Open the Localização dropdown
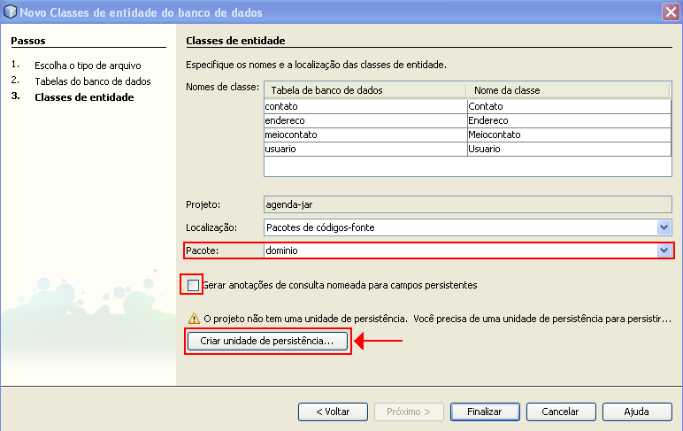The image size is (683, 431). point(664,227)
